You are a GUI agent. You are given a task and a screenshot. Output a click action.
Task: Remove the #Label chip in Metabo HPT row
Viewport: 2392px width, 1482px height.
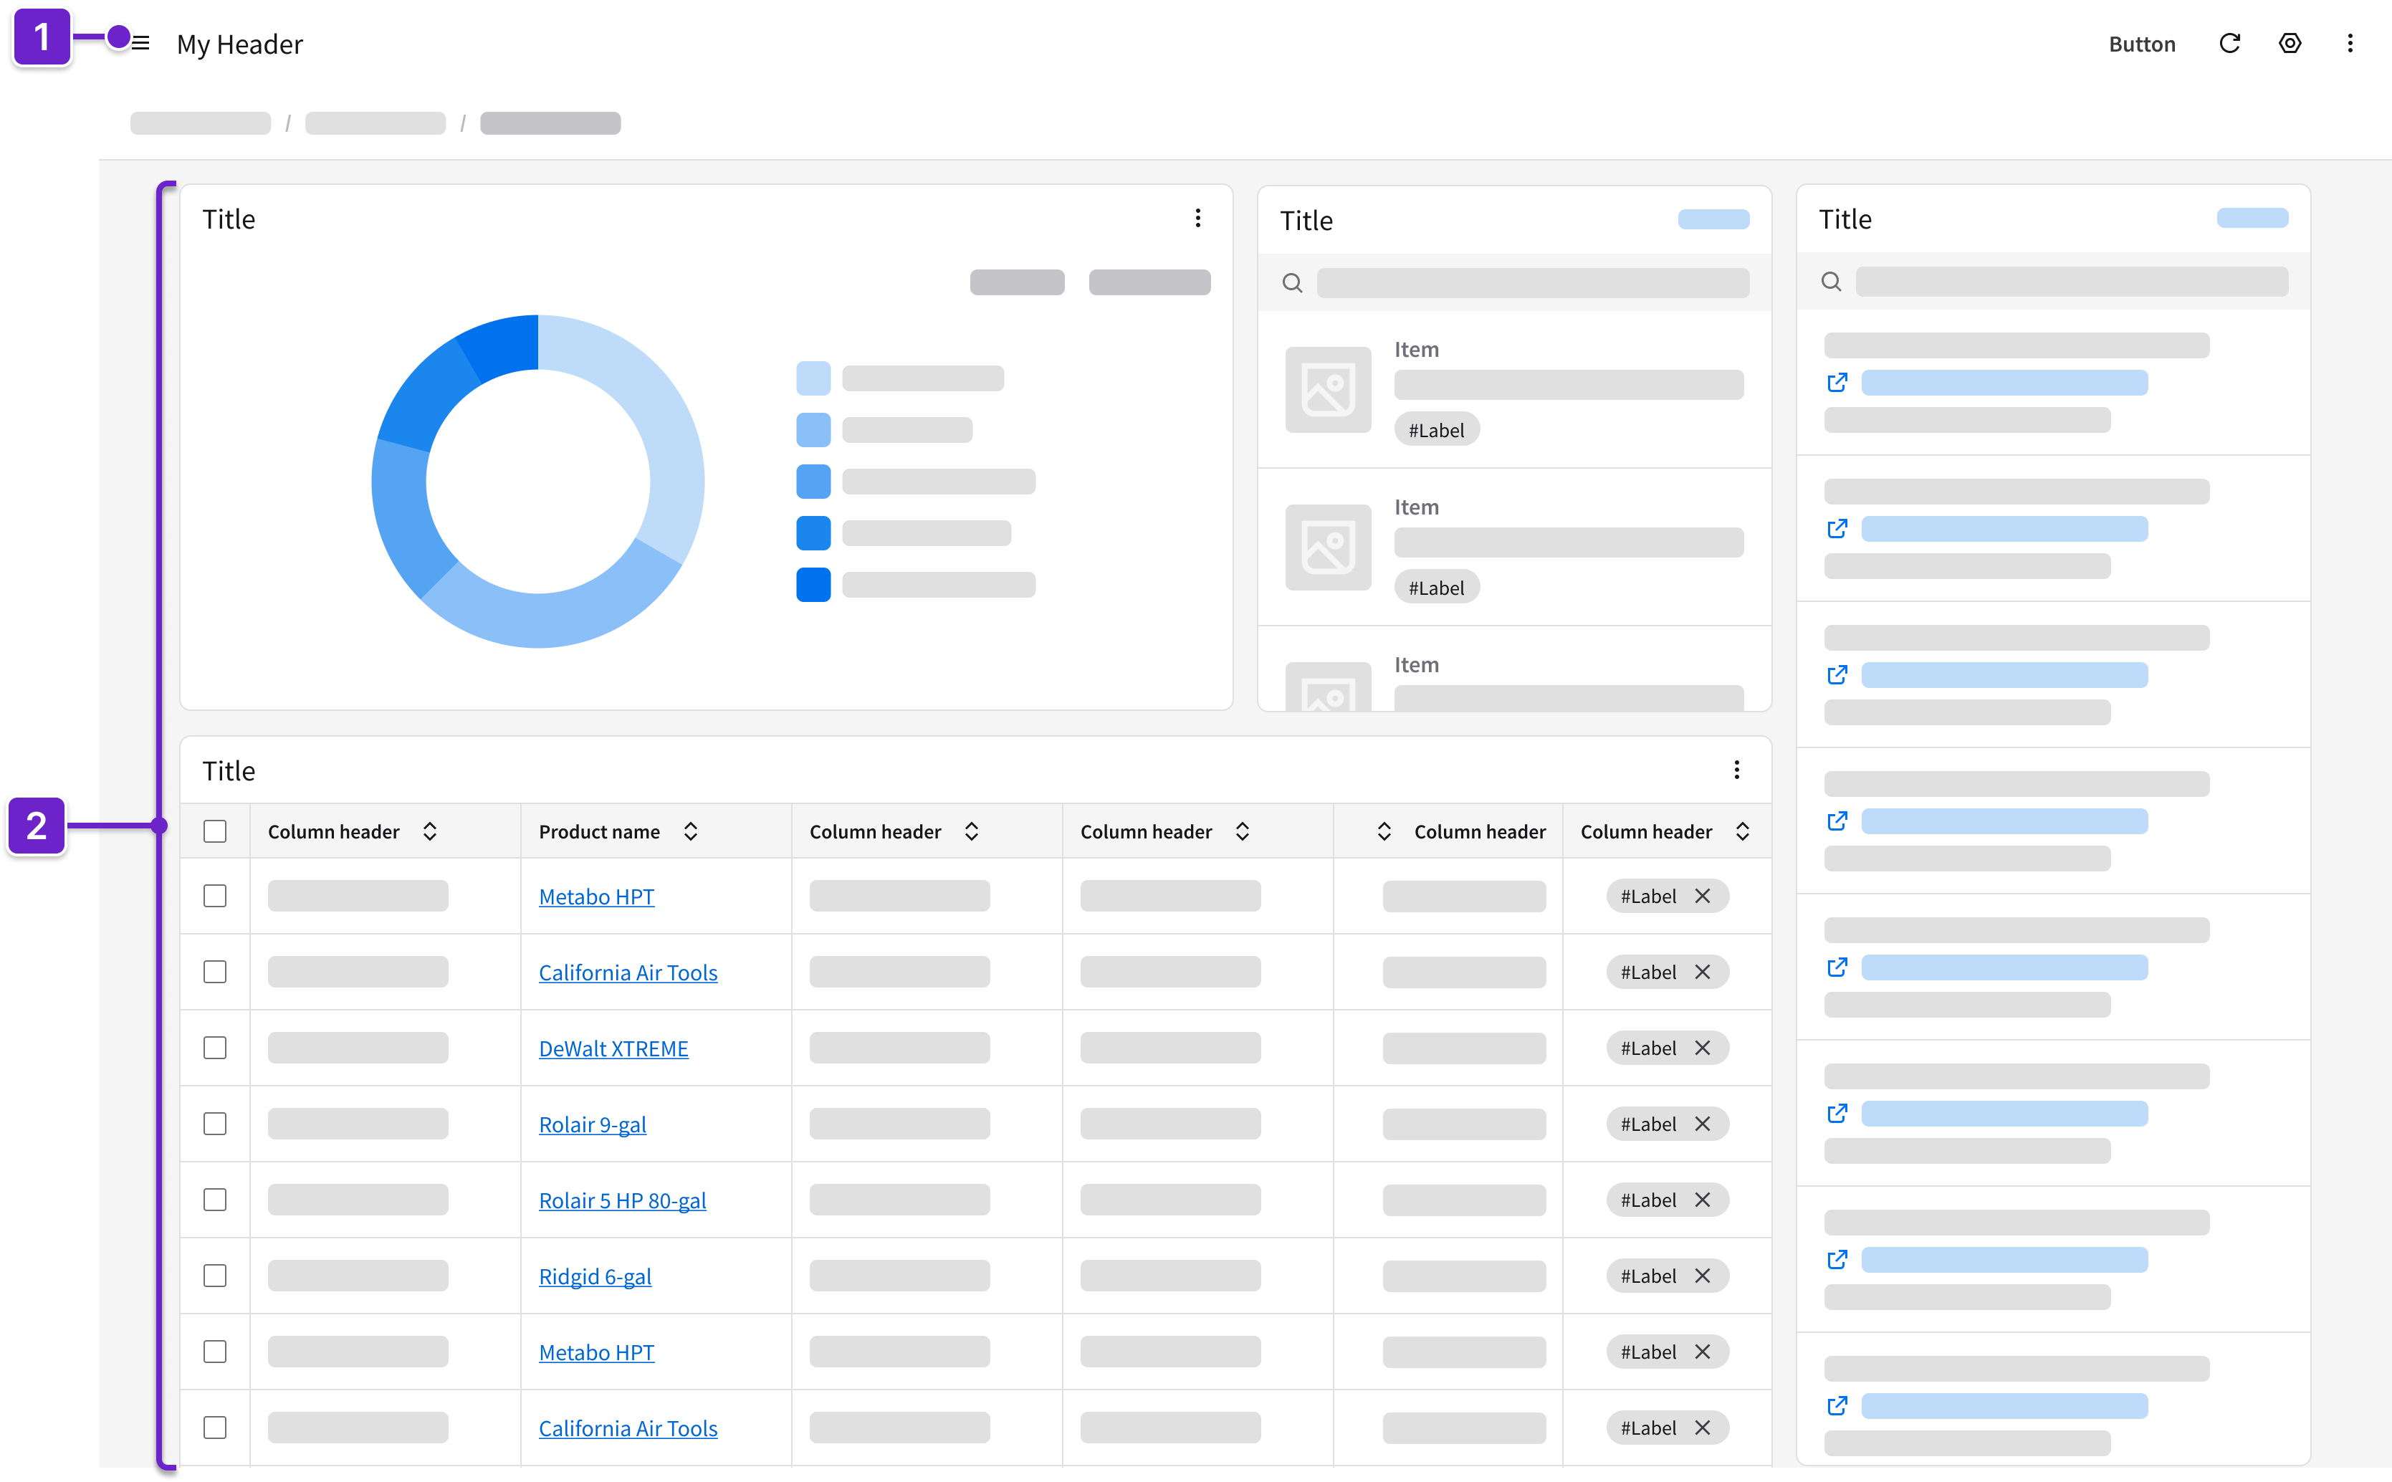(x=1703, y=896)
